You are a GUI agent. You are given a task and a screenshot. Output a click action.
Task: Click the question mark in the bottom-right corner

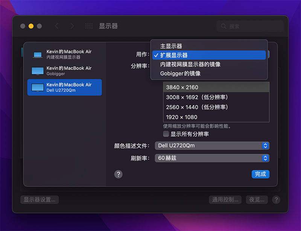point(276,200)
